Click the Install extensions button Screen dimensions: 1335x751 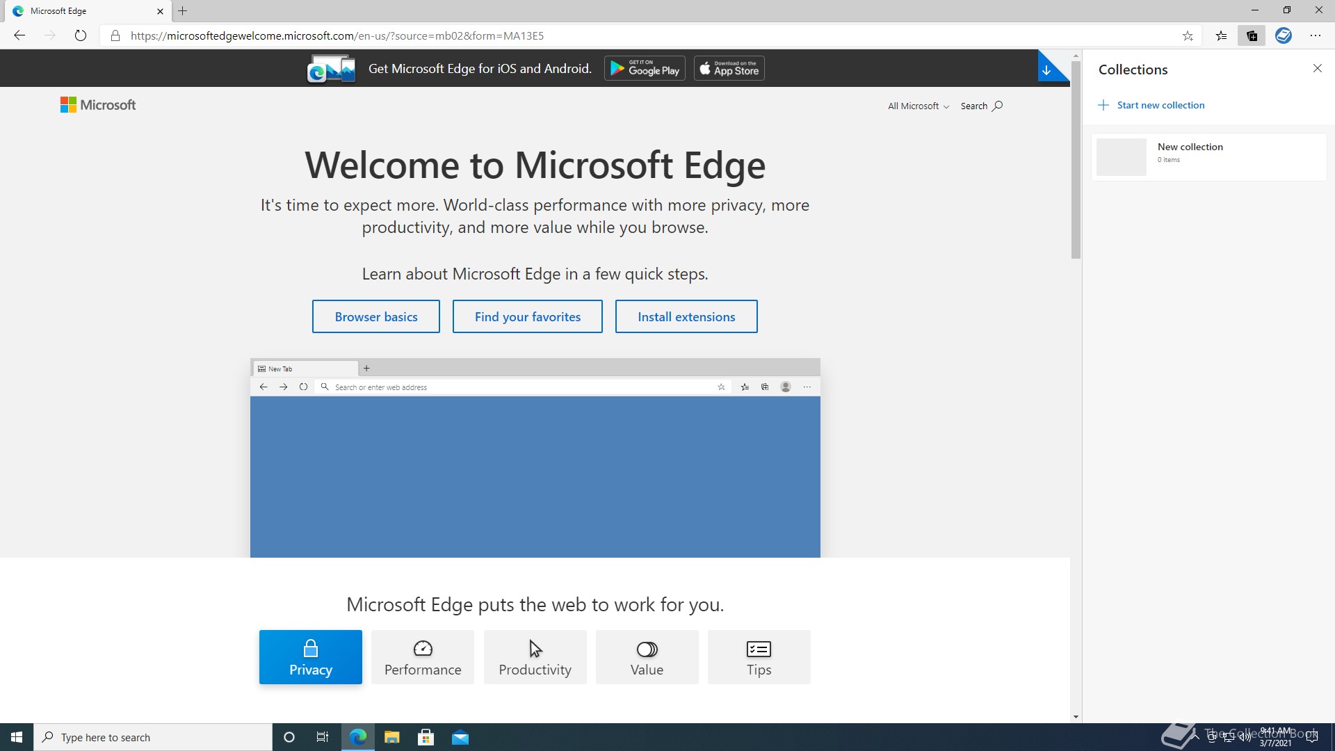686,316
